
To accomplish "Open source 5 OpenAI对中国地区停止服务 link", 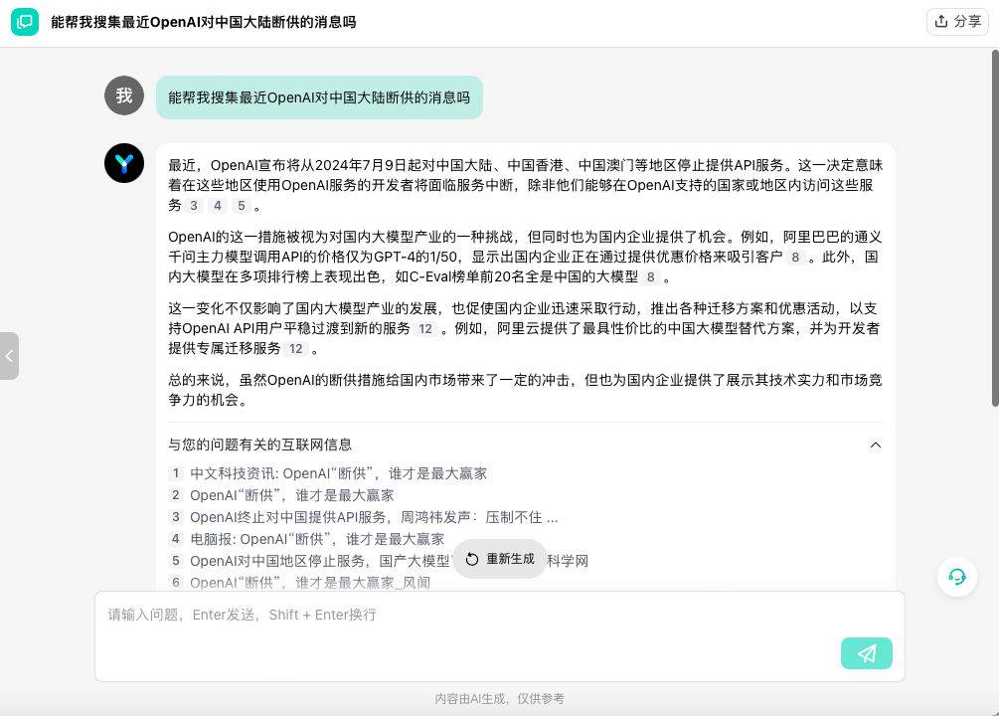I will [389, 561].
